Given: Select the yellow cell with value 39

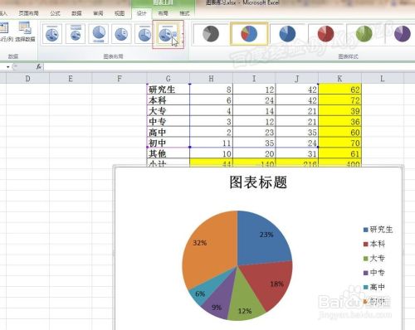Looking at the screenshot, I should 339,111.
